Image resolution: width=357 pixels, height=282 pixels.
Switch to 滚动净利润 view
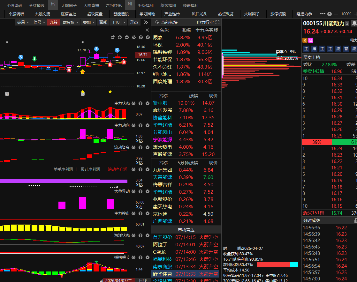[x=118, y=169]
